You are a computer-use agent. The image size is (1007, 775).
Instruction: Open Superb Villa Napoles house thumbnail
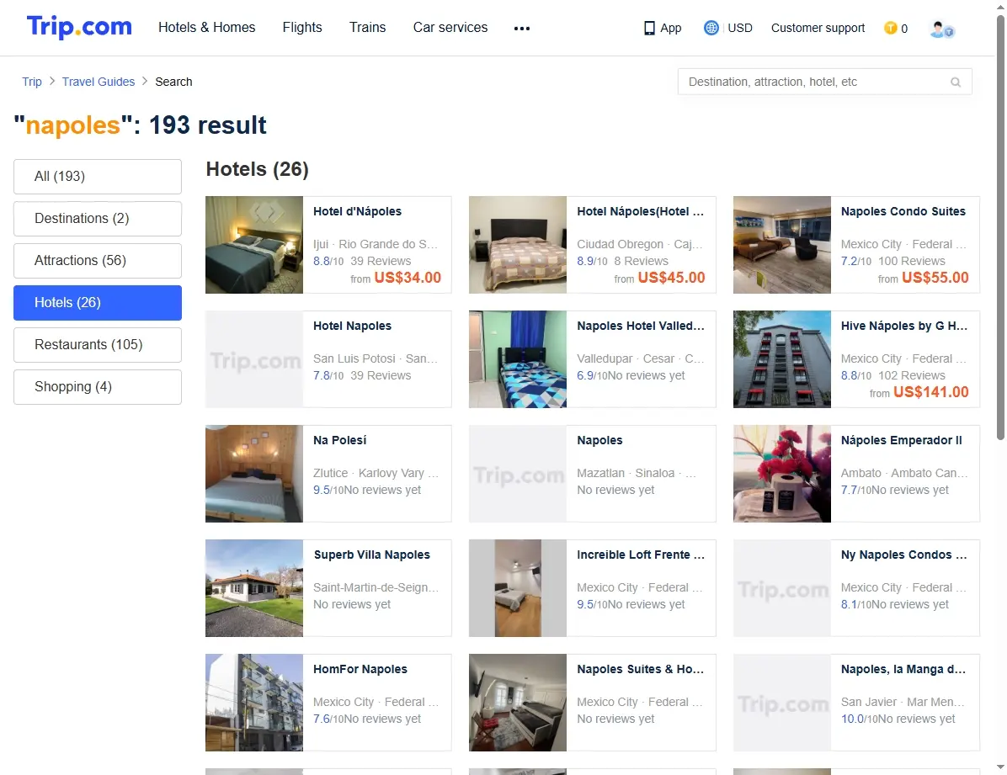[254, 588]
